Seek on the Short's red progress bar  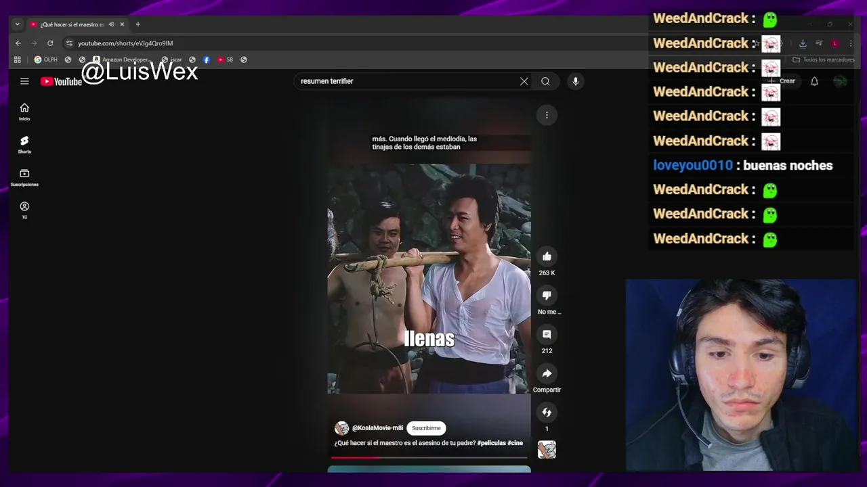(x=429, y=458)
